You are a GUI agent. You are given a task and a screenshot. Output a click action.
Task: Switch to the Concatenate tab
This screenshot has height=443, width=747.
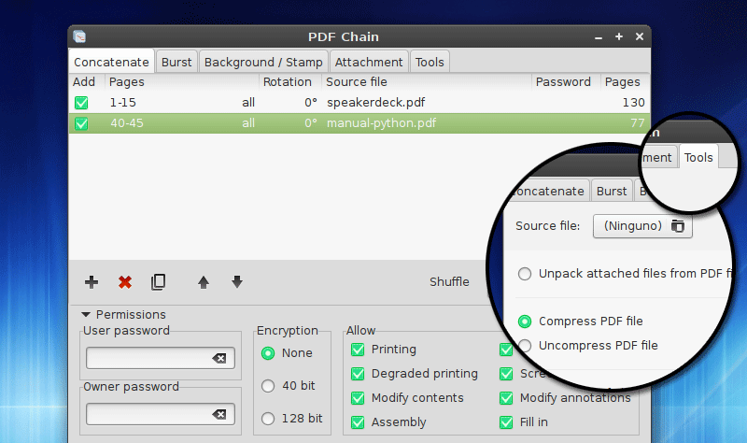pos(111,62)
